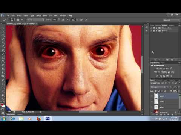Image resolution: width=181 pixels, height=135 pixels.
Task: Open the Soft Light blend mode dropdown
Action: (x=158, y=87)
